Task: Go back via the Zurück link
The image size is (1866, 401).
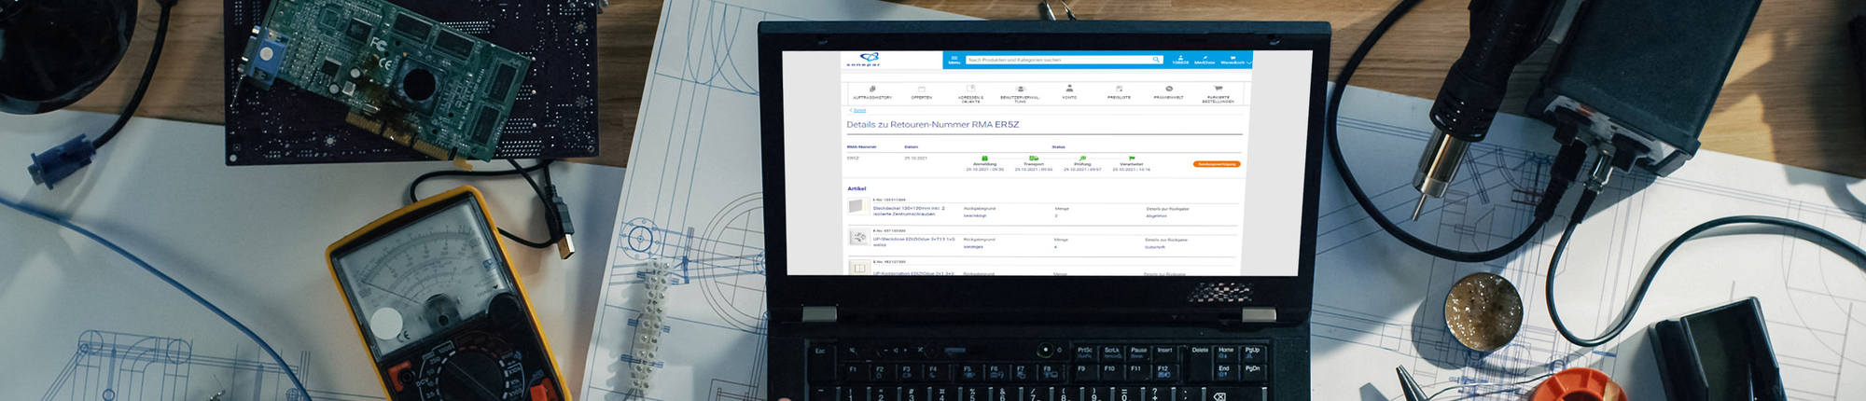Action: coord(858,110)
